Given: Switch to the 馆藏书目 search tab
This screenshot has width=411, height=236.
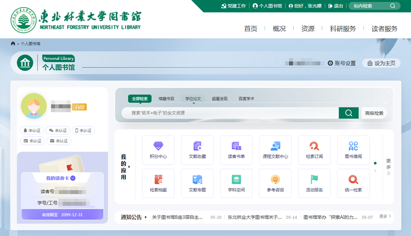Looking at the screenshot, I should coord(166,99).
